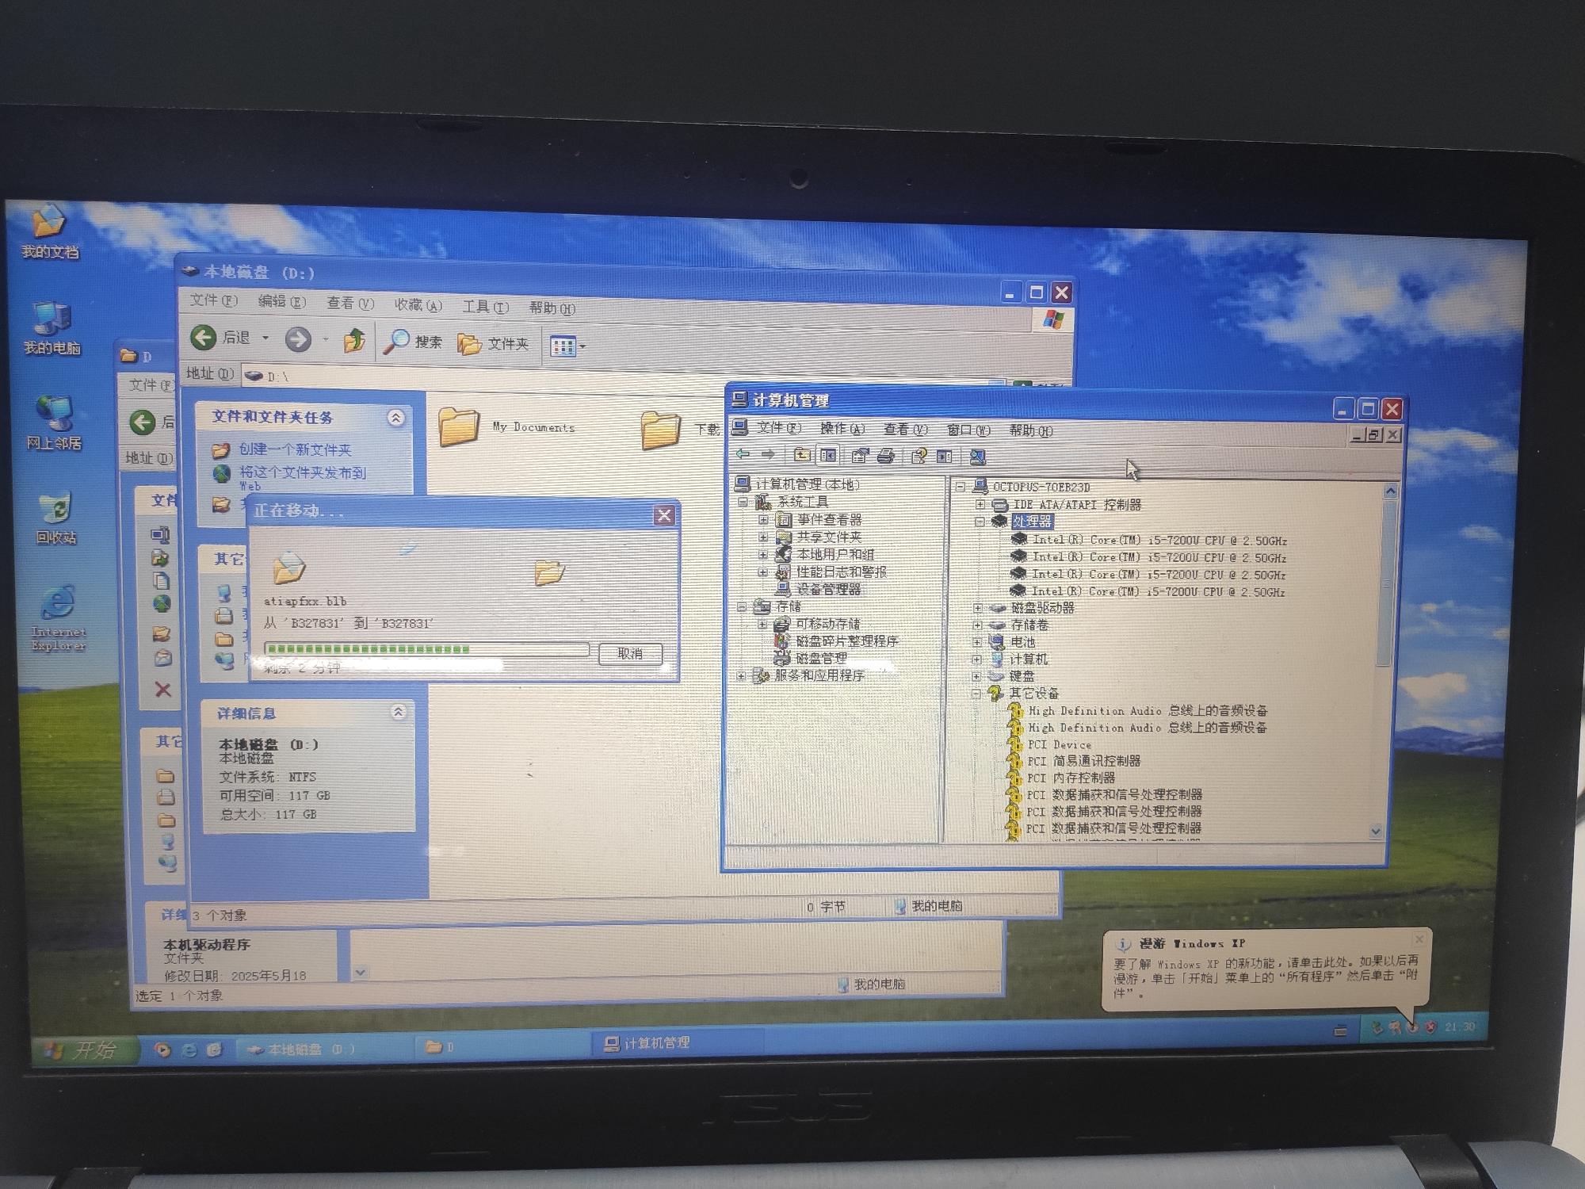Expand 电池 (Batteries) node
The width and height of the screenshot is (1585, 1189).
tap(977, 642)
